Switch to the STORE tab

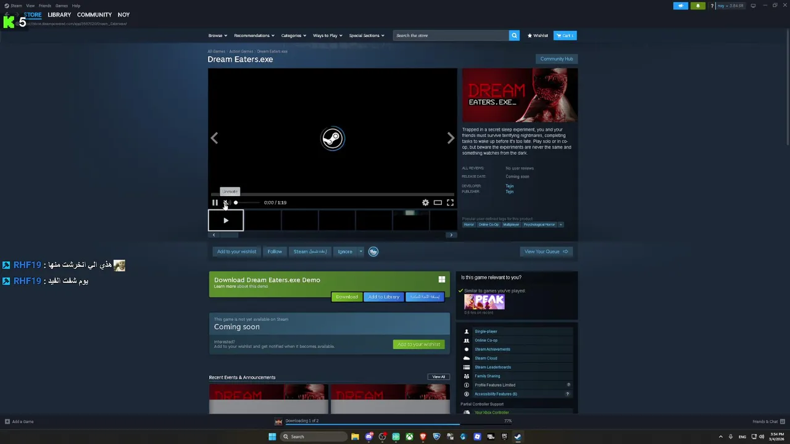tap(33, 15)
